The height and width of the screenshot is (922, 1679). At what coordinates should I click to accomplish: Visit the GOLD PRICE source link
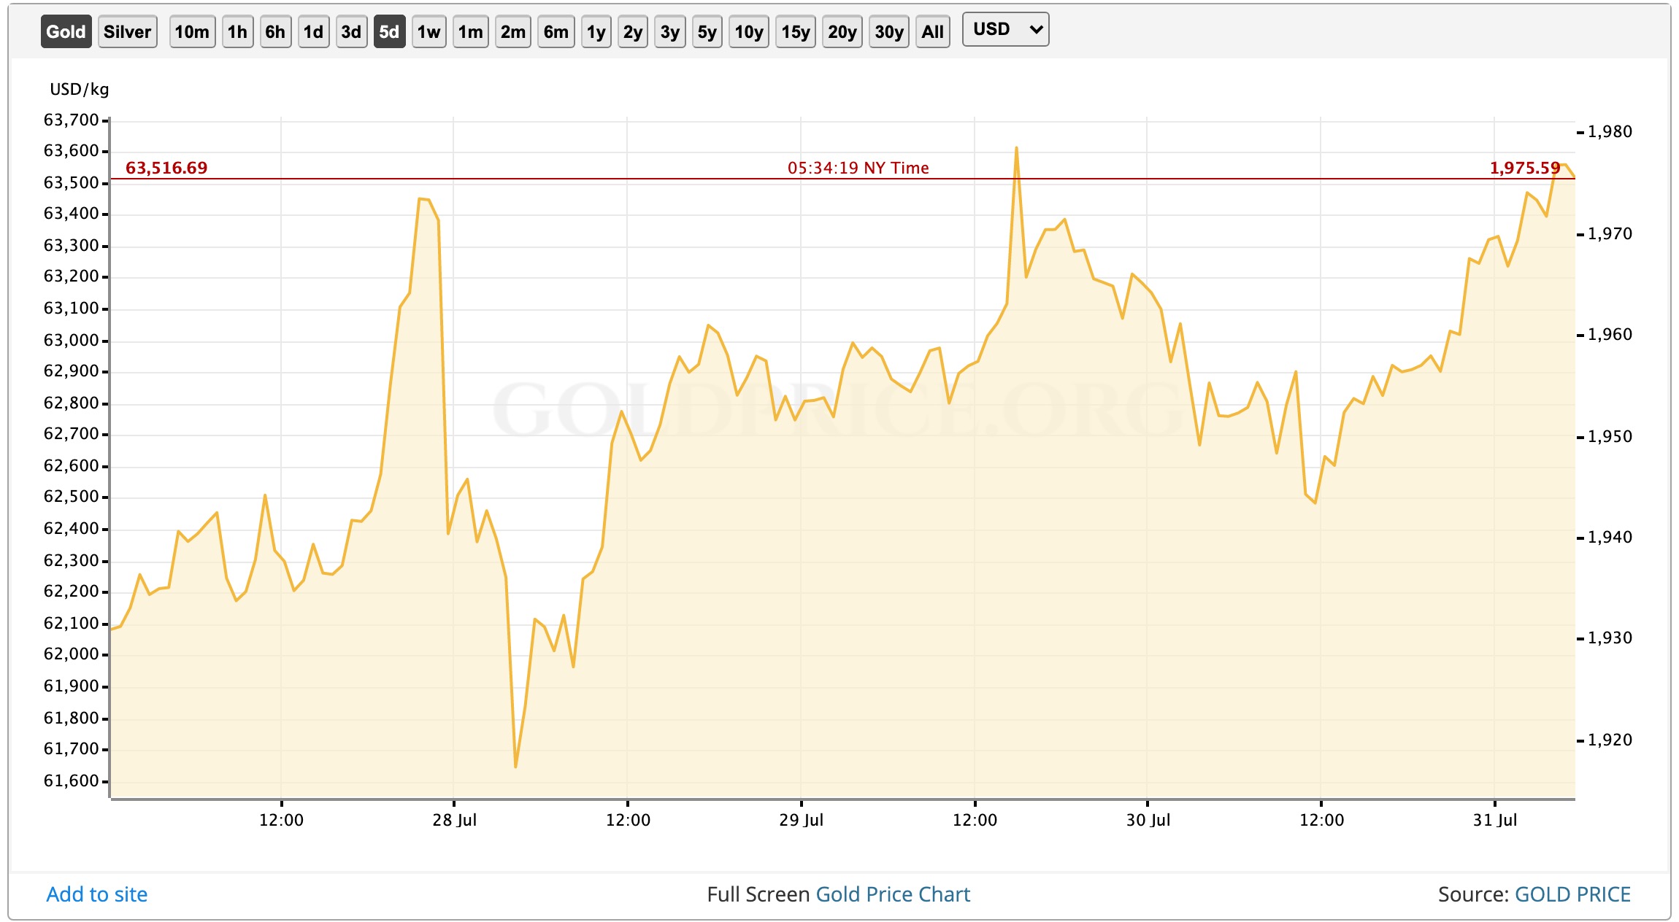(1572, 894)
